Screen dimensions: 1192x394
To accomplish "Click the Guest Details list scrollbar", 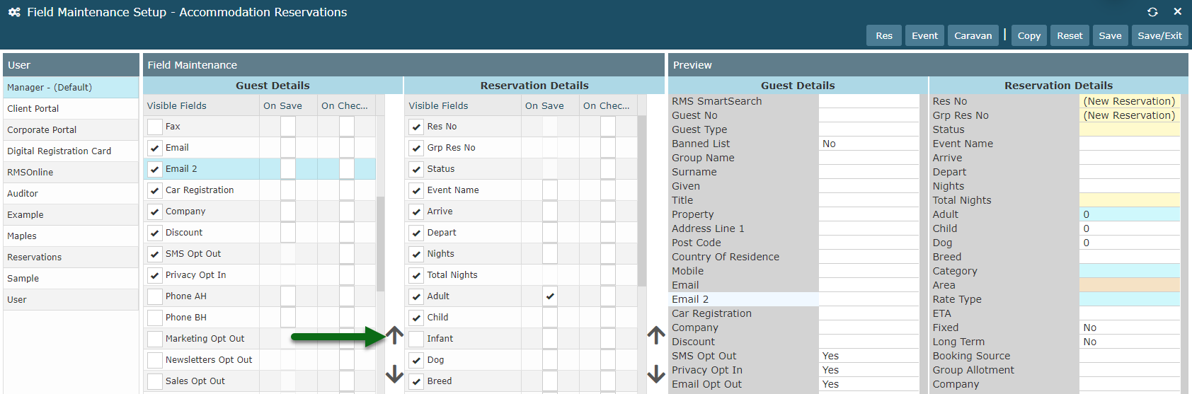I will pos(380,244).
